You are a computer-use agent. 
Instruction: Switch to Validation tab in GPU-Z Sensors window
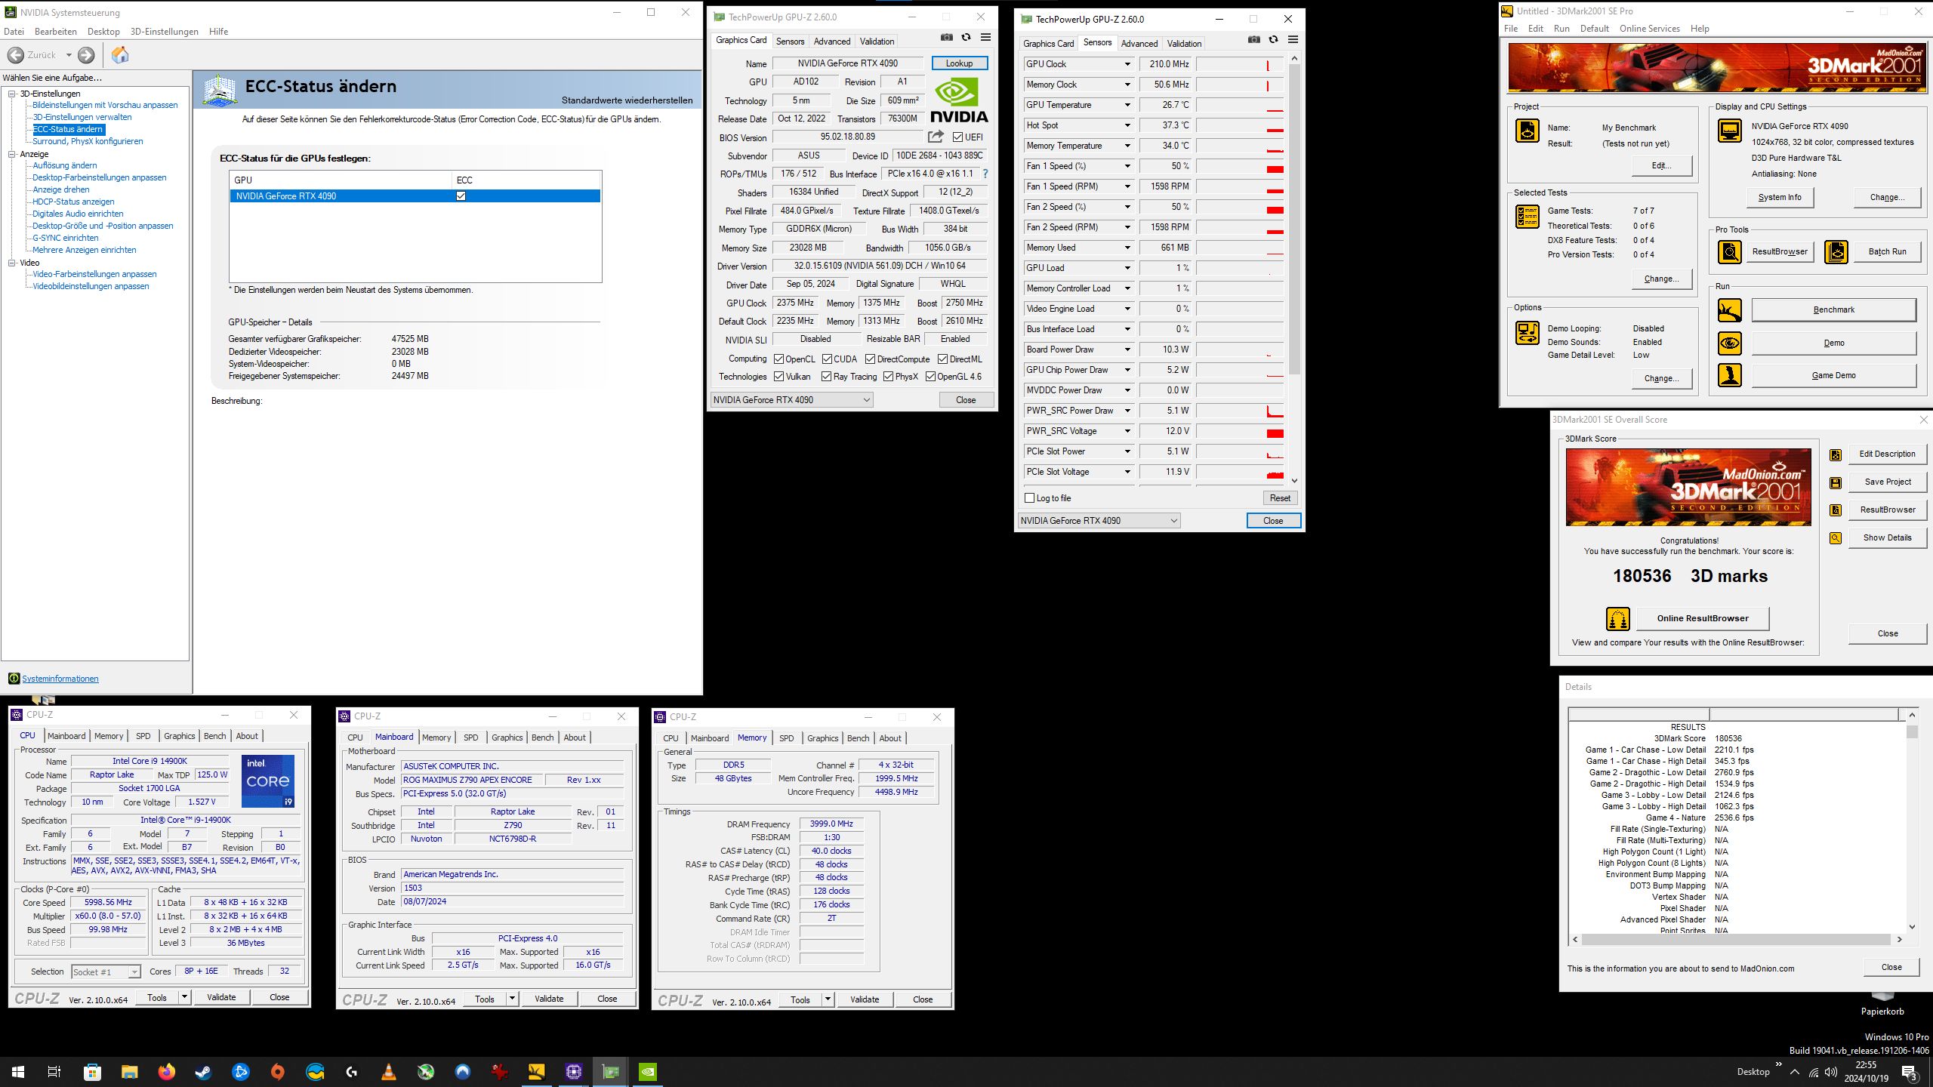click(1184, 44)
